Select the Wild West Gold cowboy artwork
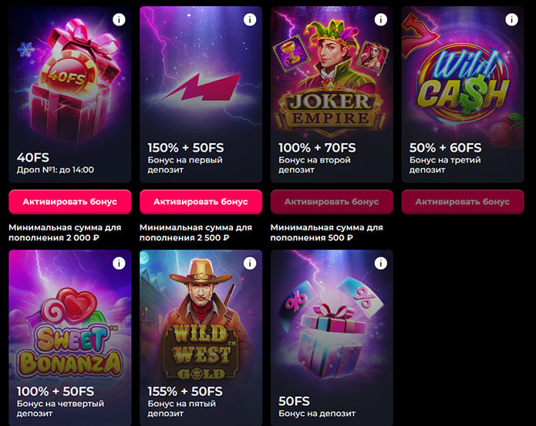Image resolution: width=536 pixels, height=426 pixels. pos(201,324)
